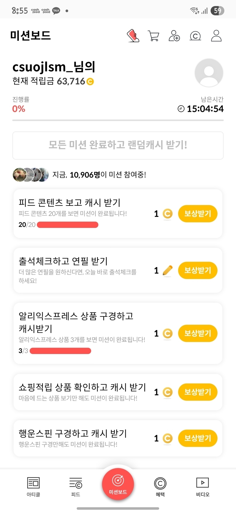Switch to the 아티클 tab
This screenshot has height=513, width=236.
(x=33, y=487)
